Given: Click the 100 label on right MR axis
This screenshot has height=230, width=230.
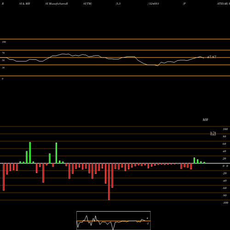Looking at the screenshot, I should (x=225, y=129).
